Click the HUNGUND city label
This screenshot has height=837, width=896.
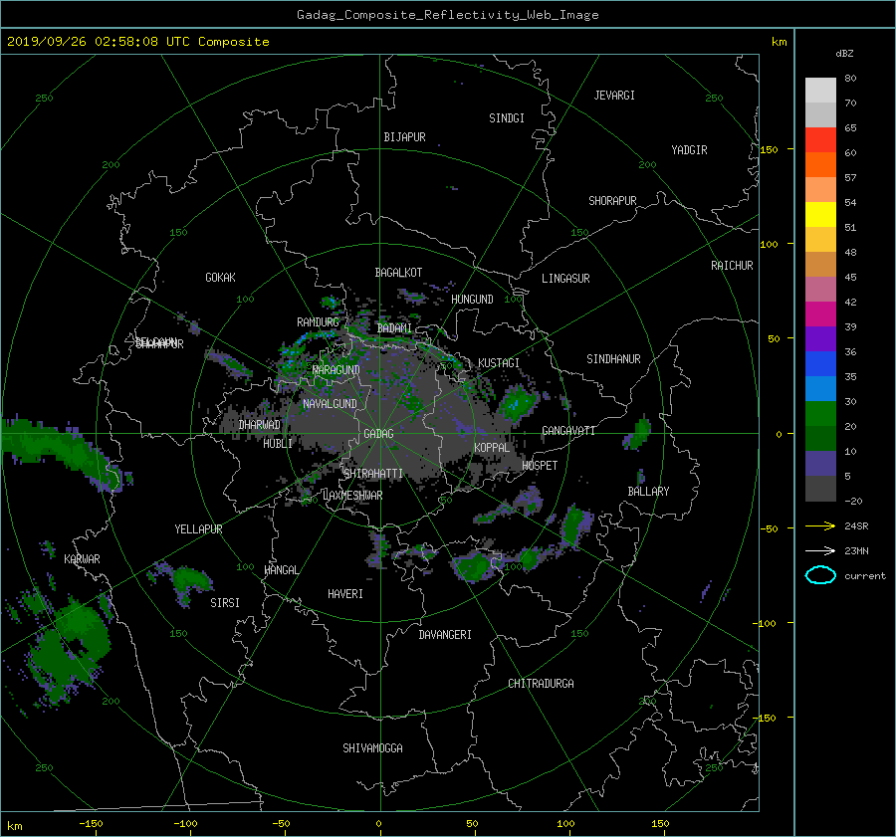[472, 300]
